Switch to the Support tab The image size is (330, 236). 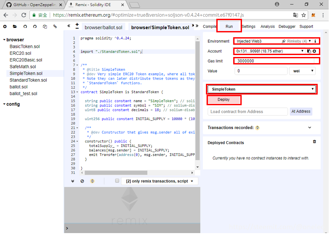coord(306,27)
